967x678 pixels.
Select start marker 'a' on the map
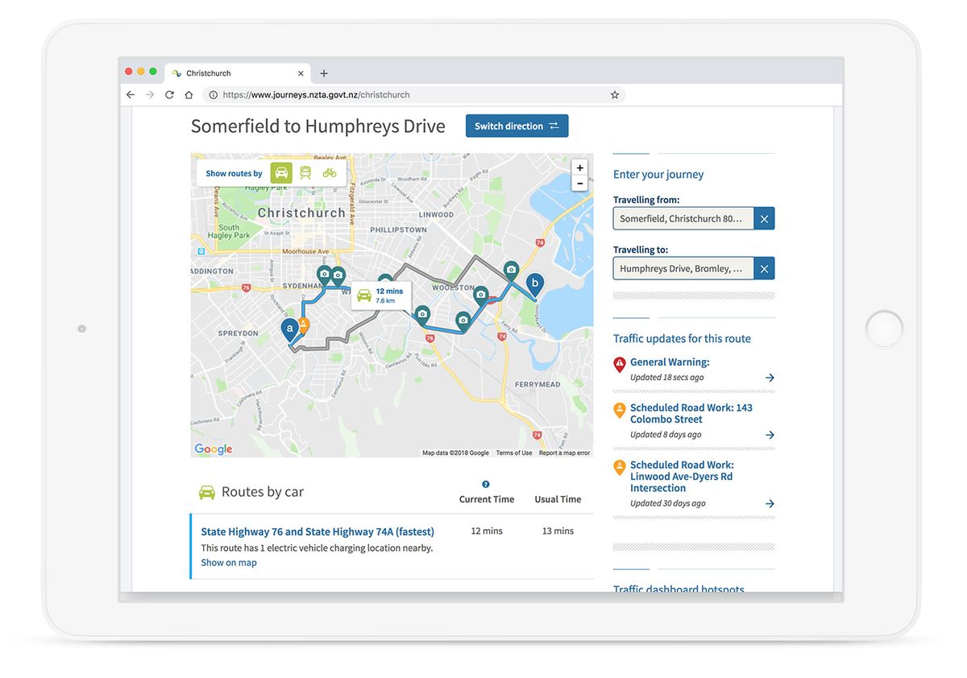289,330
